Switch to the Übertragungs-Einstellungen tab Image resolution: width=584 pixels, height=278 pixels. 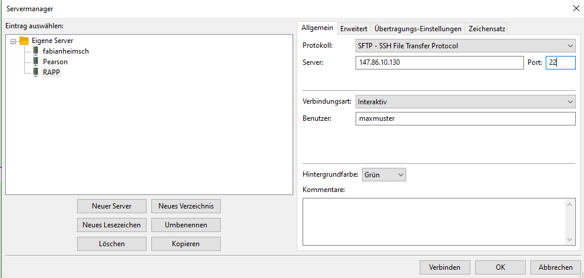click(417, 29)
